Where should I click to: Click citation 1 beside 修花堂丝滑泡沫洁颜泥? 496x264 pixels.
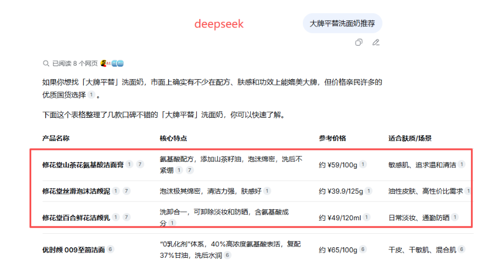116,191
